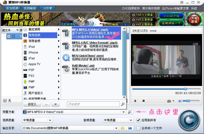The width and height of the screenshot is (204, 134).
Task: Click the wrench settings icon beside preset
Action: [x=130, y=112]
